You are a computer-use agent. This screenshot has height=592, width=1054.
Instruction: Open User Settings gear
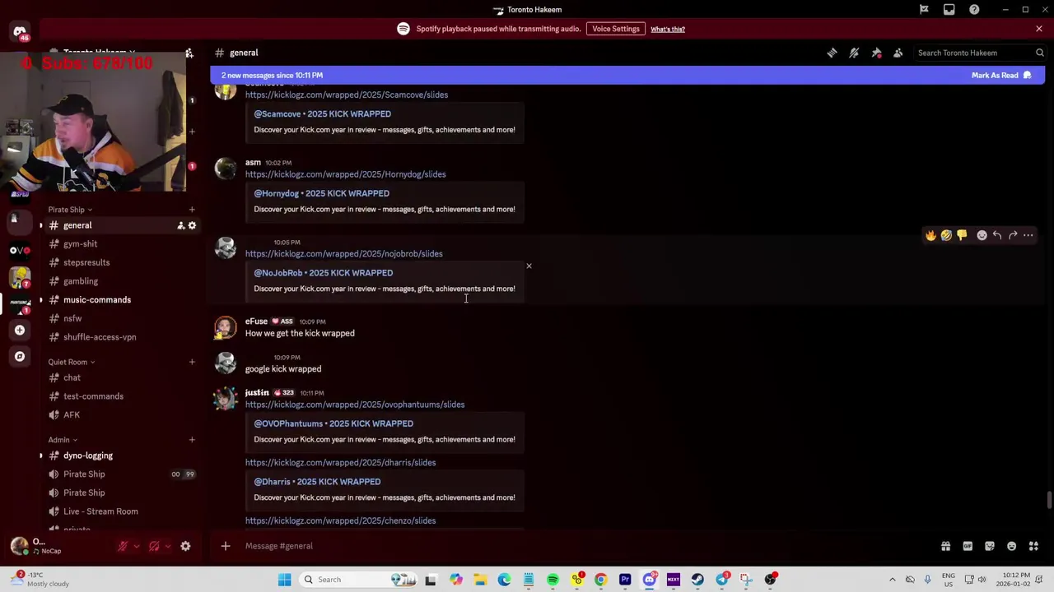185,546
